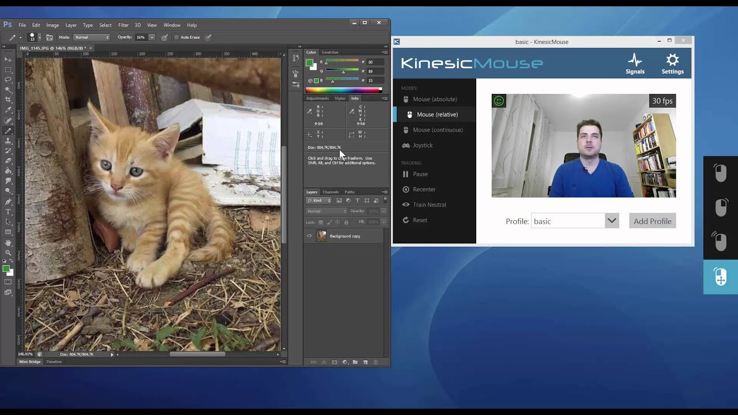Pick a color from the spectrum ramp
Viewport: 738px width, 415px height.
pos(343,90)
